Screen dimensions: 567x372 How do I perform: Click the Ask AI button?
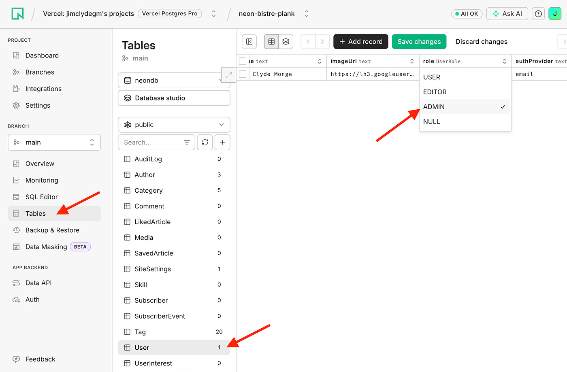click(x=507, y=14)
